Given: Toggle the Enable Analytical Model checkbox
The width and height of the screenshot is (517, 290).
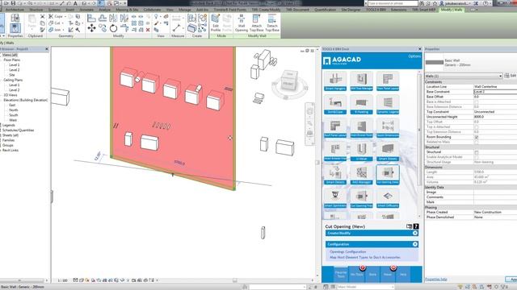Looking at the screenshot, I should point(477,157).
